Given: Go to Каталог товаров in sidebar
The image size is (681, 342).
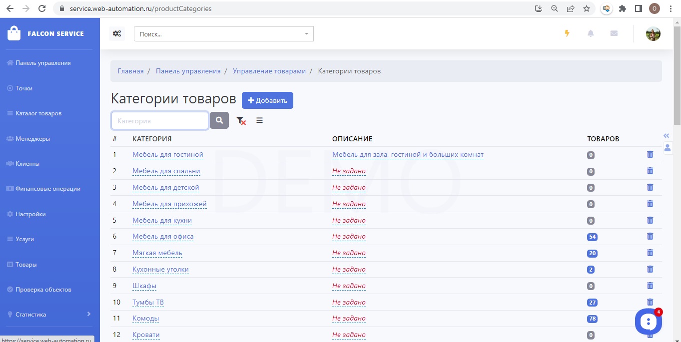Looking at the screenshot, I should 38,113.
